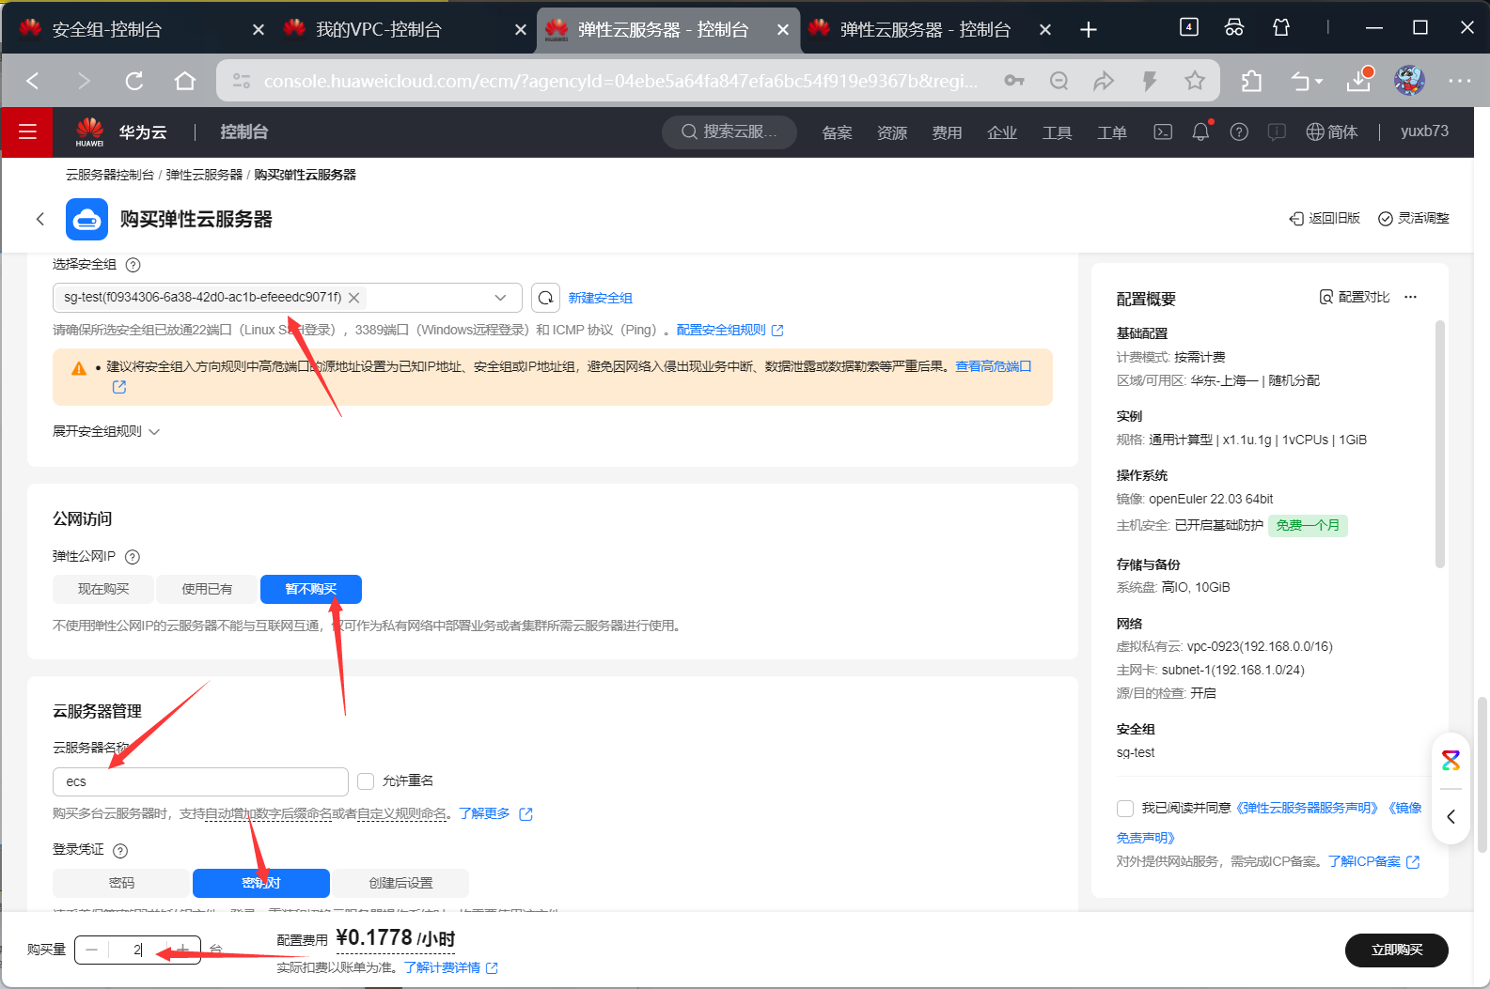
Task: Open the 费用 menu item
Action: [x=947, y=132]
